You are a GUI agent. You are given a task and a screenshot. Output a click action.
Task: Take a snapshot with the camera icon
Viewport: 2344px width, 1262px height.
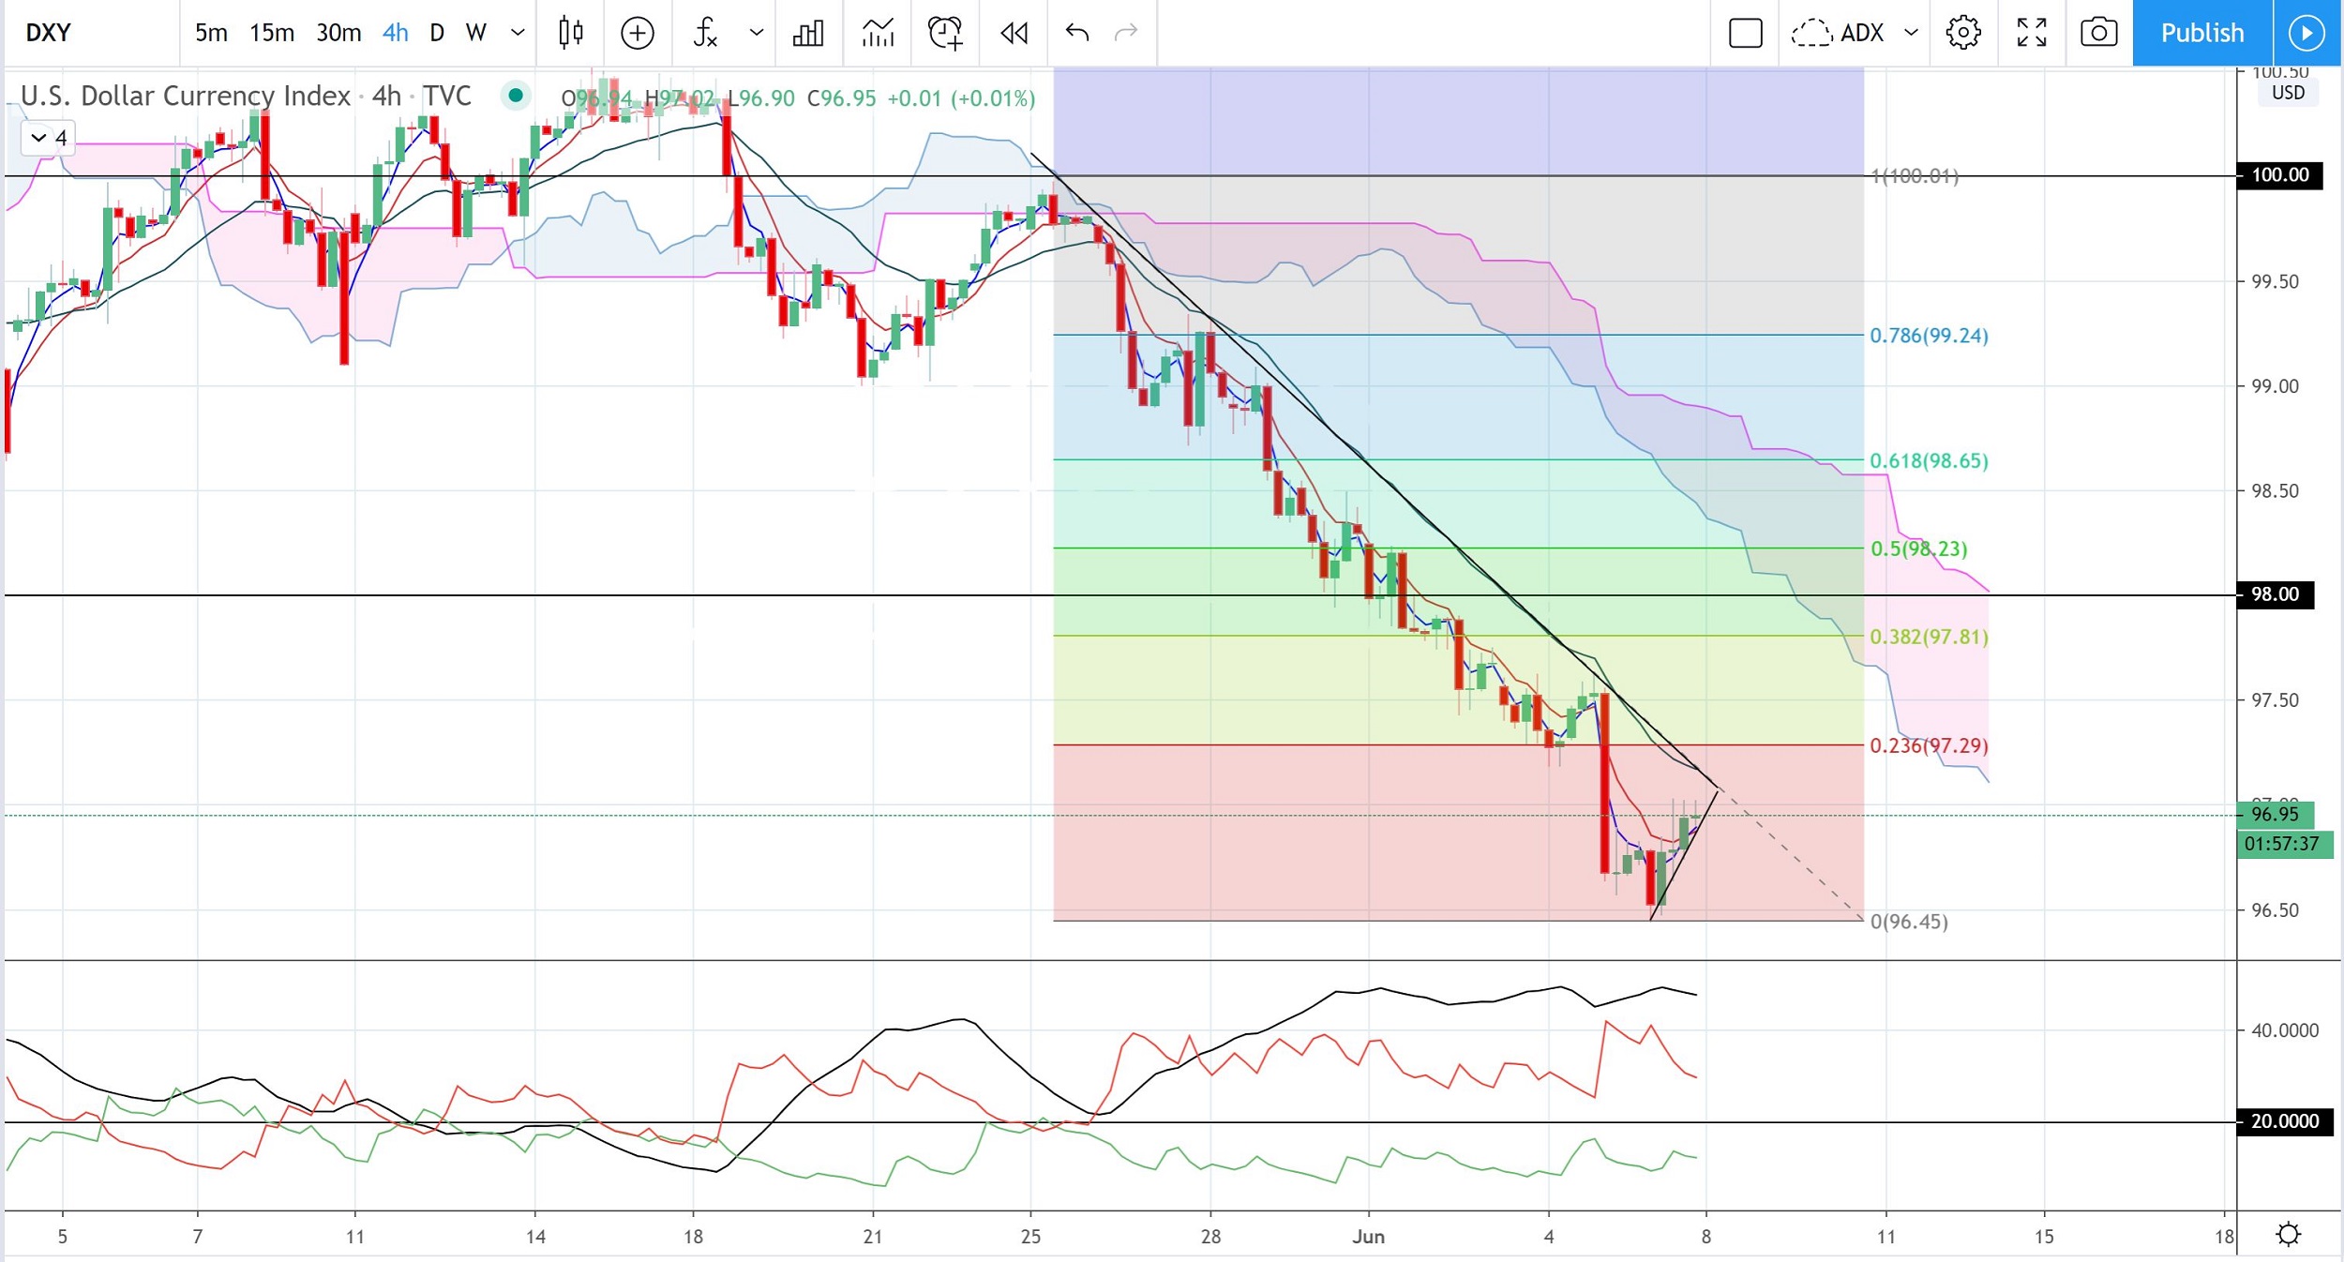point(2099,33)
